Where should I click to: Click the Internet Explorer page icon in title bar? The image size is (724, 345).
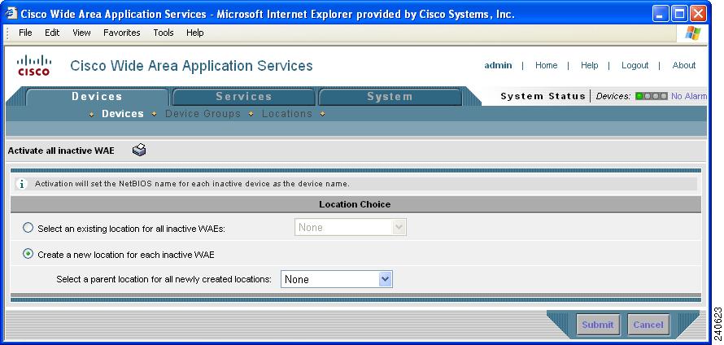coord(11,13)
